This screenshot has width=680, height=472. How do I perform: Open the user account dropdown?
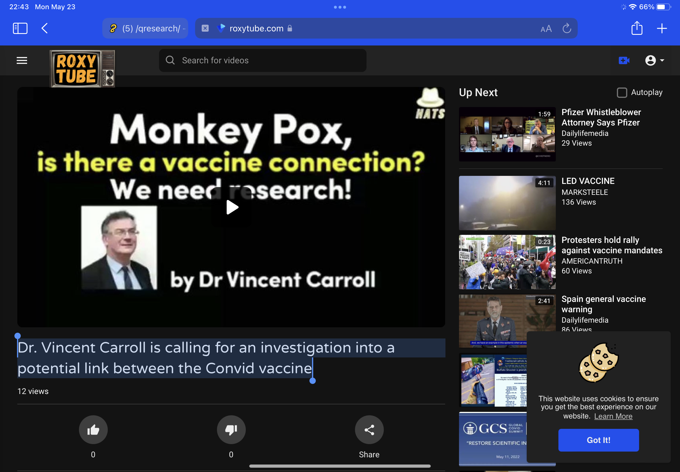[655, 60]
